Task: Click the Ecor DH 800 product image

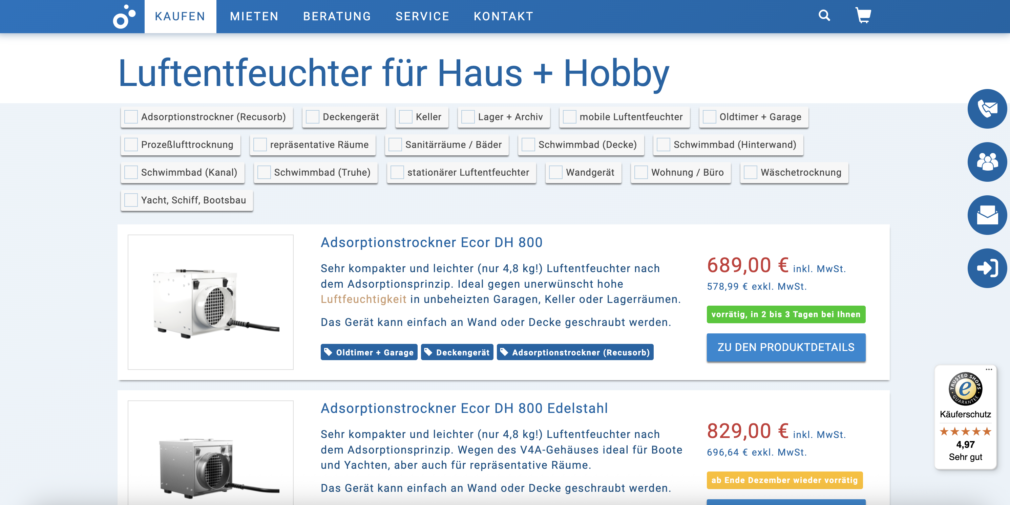Action: (211, 302)
